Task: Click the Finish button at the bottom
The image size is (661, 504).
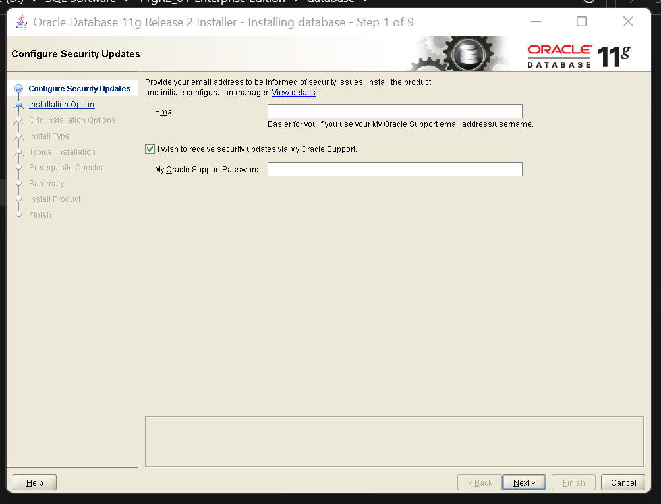Action: (574, 482)
